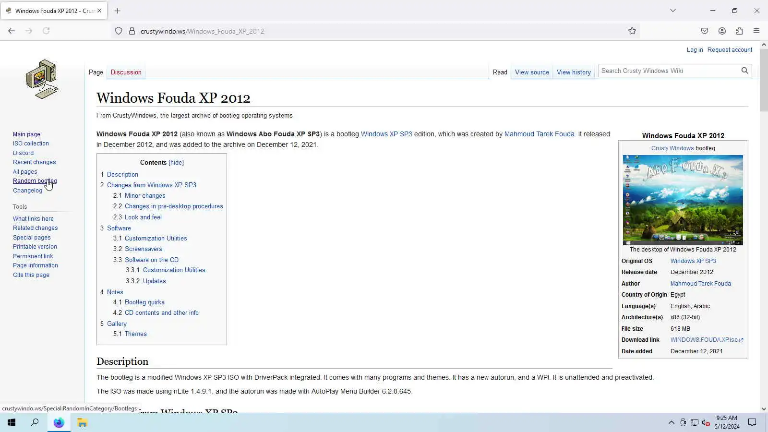The height and width of the screenshot is (432, 768).
Task: Hide the Contents table via [hide]
Action: (x=176, y=163)
